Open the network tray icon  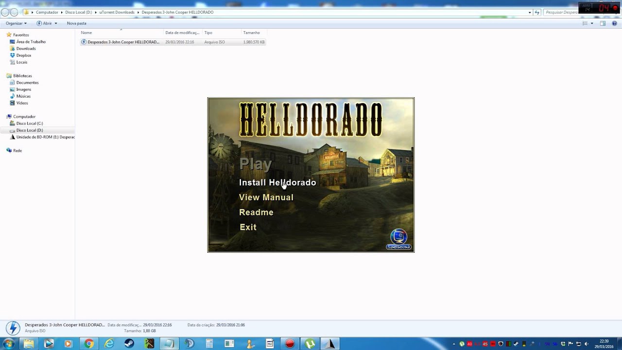(578, 344)
